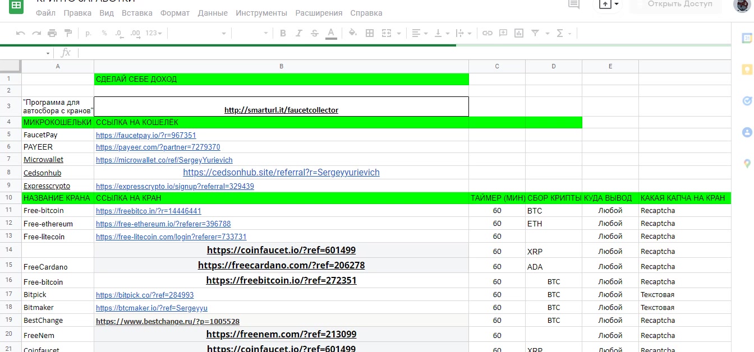Open the fill color picker
754x352 pixels.
(353, 34)
